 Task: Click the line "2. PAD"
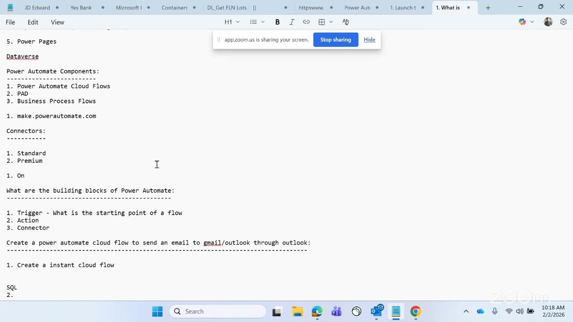tap(17, 93)
